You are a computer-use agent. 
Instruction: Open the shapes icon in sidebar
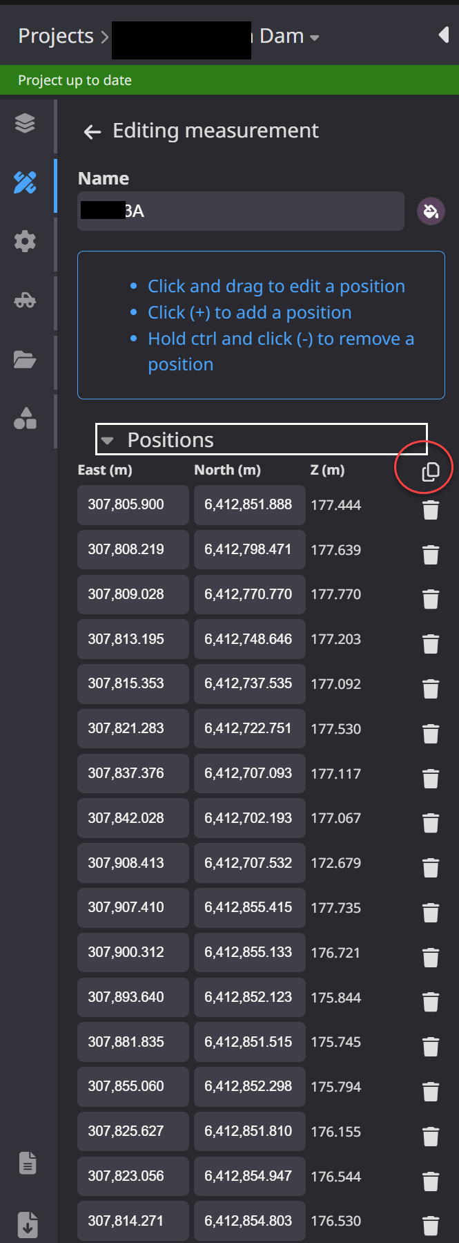pos(25,418)
